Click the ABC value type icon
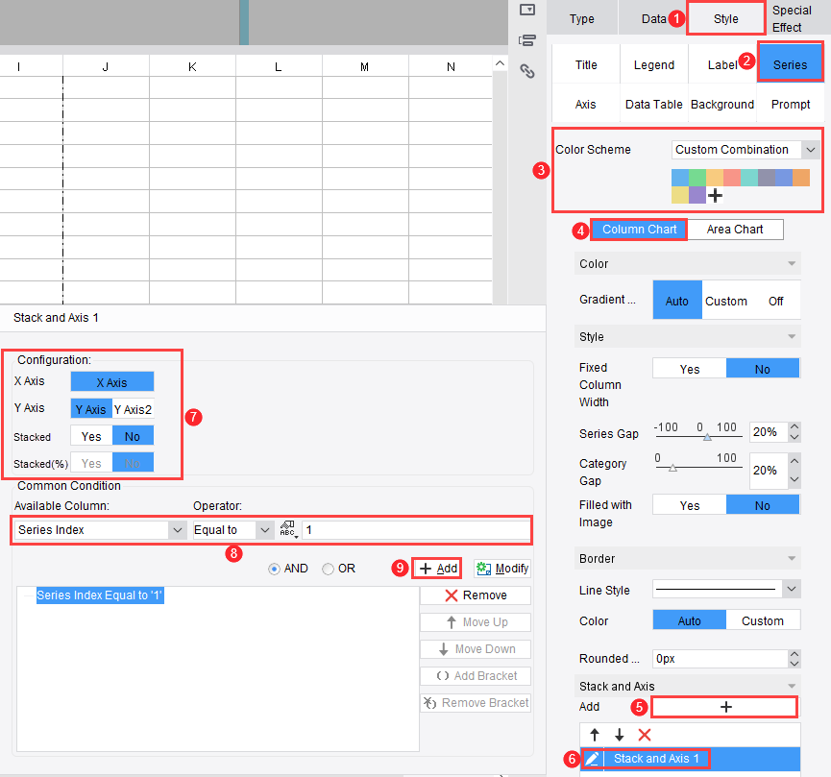The width and height of the screenshot is (831, 777). 288,529
